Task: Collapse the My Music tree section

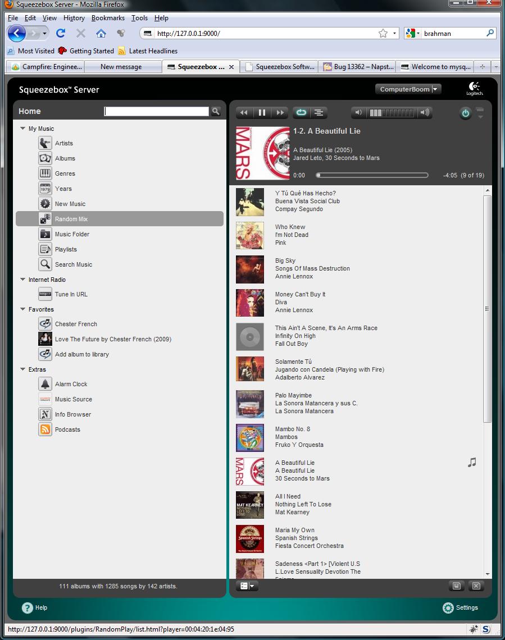Action: pyautogui.click(x=22, y=129)
